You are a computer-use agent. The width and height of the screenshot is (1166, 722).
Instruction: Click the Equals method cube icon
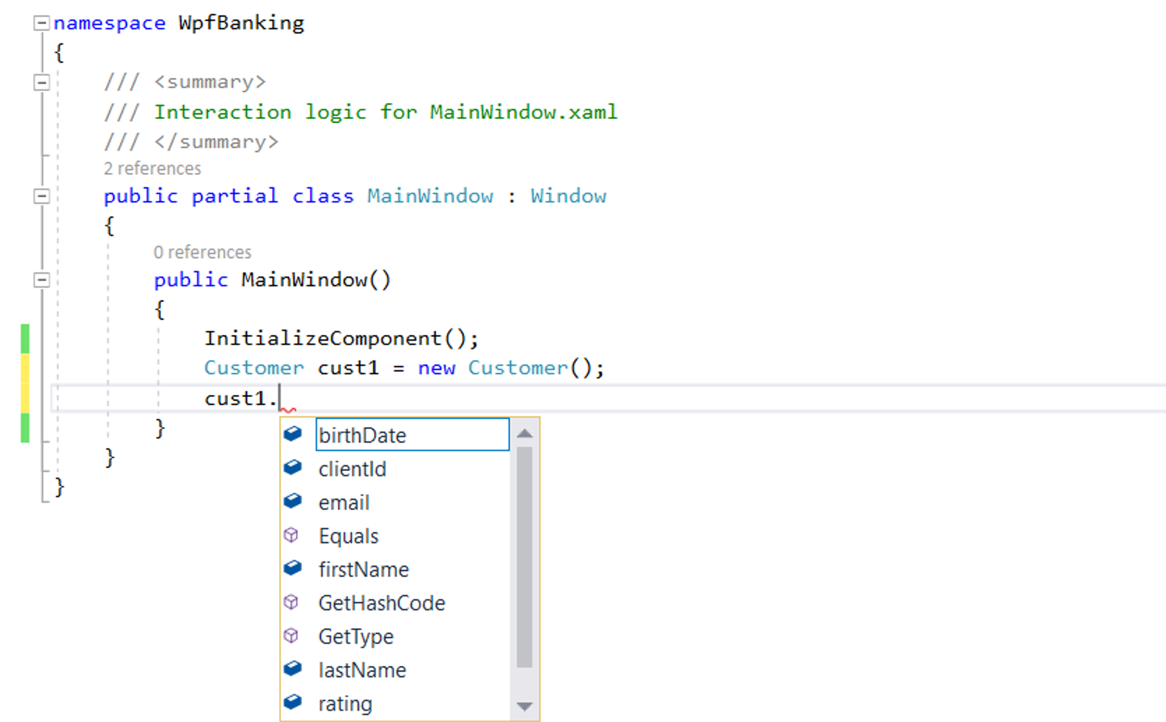291,535
